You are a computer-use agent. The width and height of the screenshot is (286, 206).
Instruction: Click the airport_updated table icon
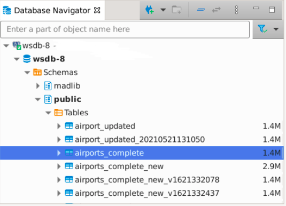69,126
